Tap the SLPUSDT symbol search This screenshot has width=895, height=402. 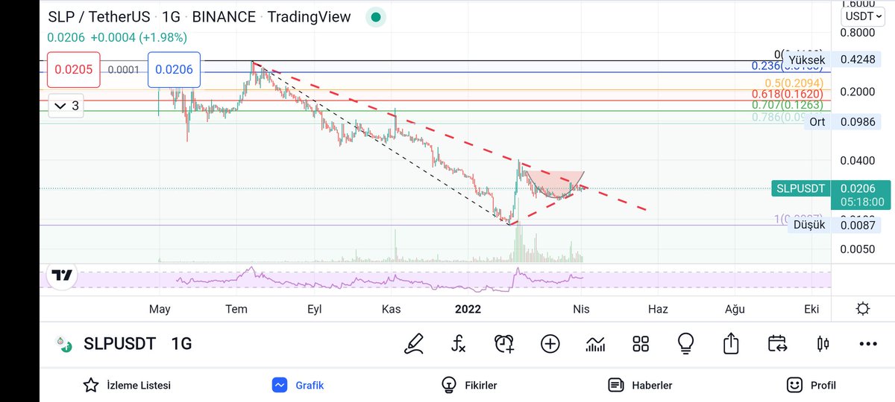click(x=119, y=344)
